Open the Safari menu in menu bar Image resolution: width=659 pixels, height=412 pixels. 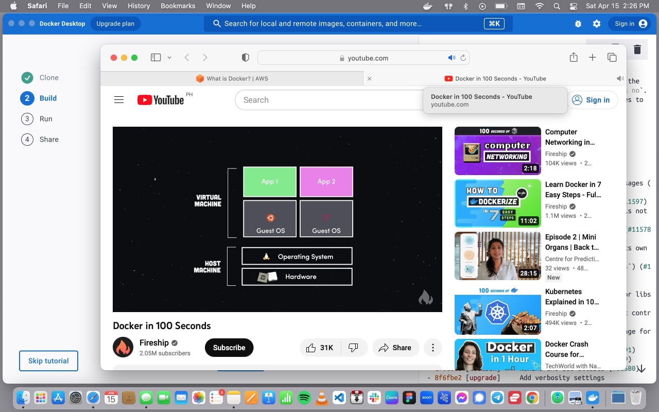tap(37, 6)
